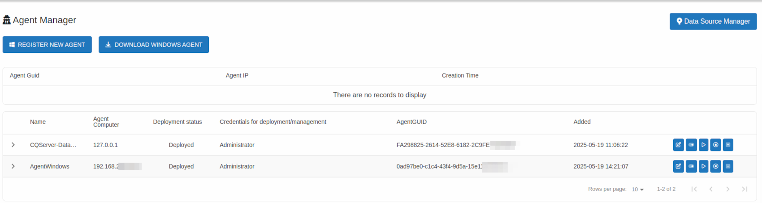Download the Windows agent installer

[154, 45]
